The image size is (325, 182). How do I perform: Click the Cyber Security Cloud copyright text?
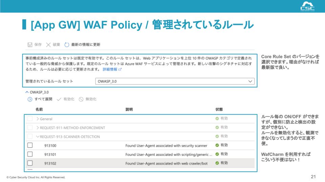pyautogui.click(x=36, y=177)
